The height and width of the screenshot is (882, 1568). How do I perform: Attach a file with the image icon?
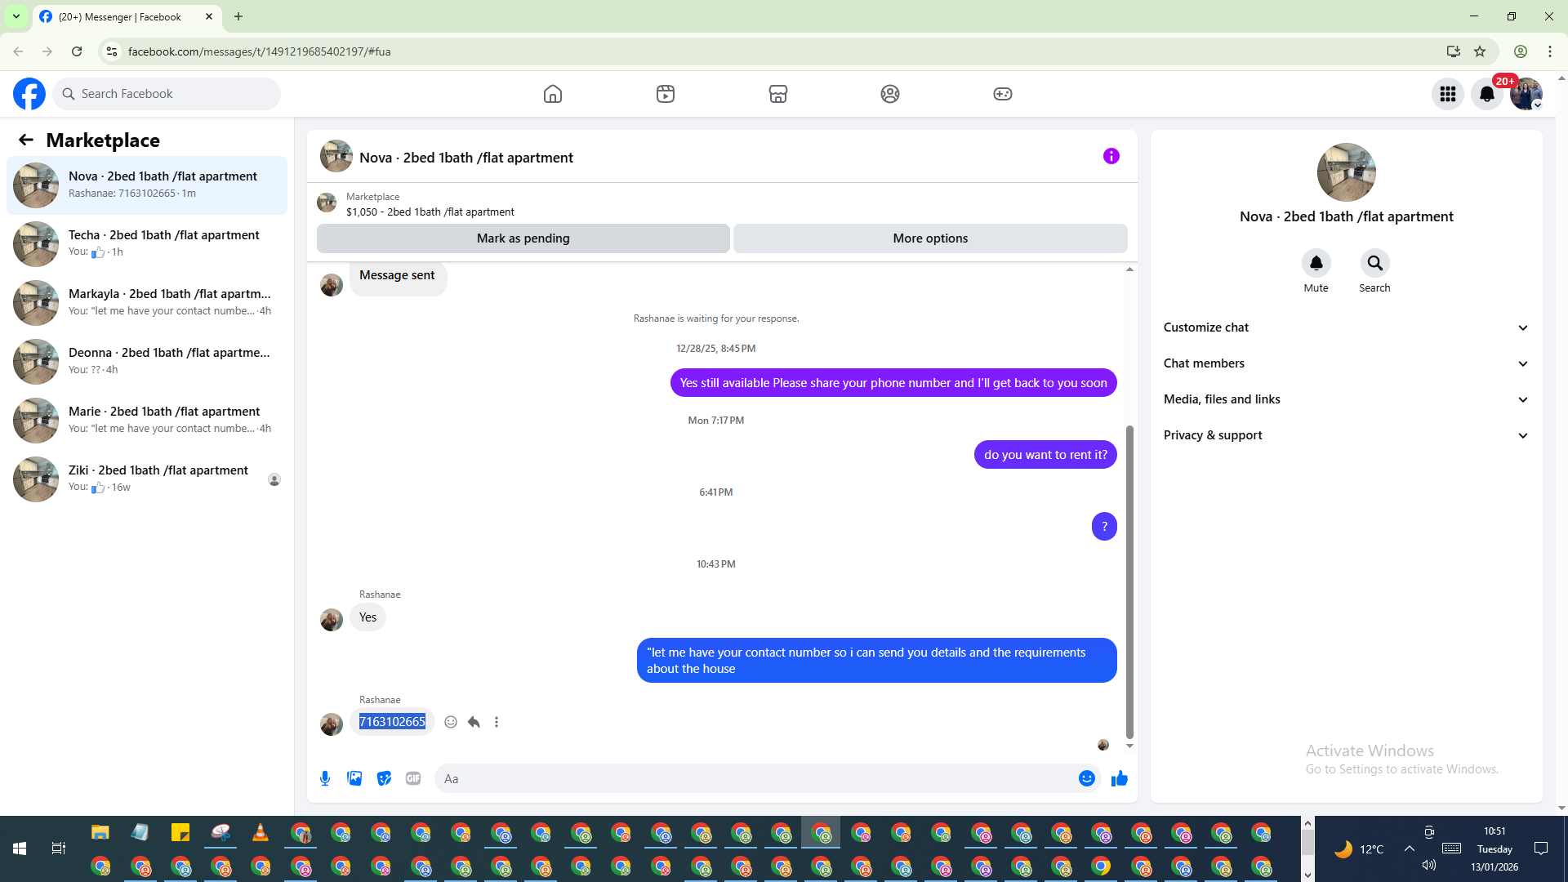pos(354,778)
